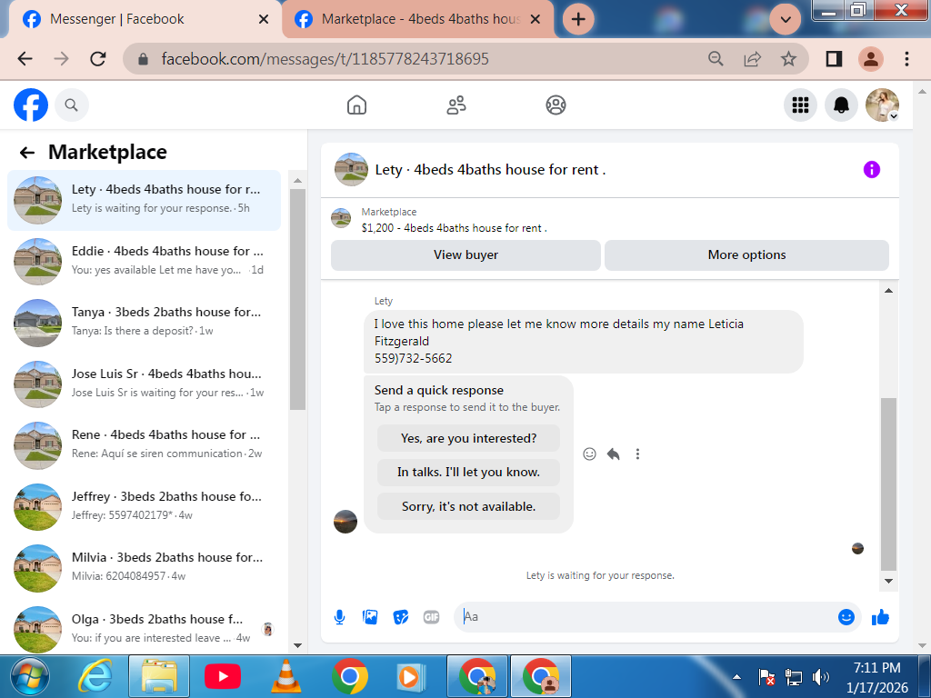This screenshot has width=931, height=698.
Task: Open the Jeffrey conversation in the list
Action: [145, 506]
